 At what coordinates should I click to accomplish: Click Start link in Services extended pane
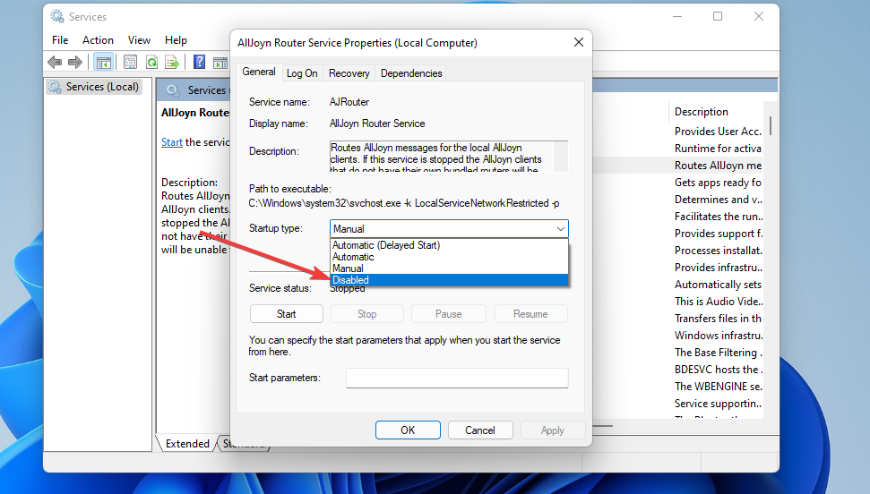171,142
